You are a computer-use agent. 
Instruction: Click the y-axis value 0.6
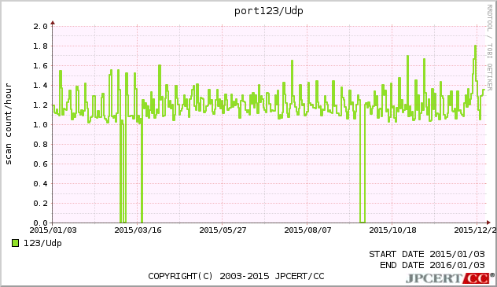[x=40, y=164]
